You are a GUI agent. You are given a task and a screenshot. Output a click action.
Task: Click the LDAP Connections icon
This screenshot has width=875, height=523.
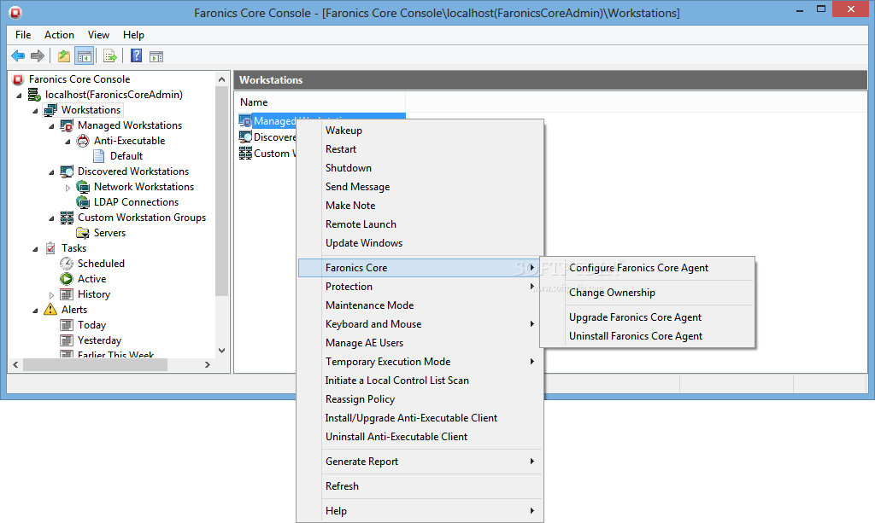pyautogui.click(x=83, y=202)
